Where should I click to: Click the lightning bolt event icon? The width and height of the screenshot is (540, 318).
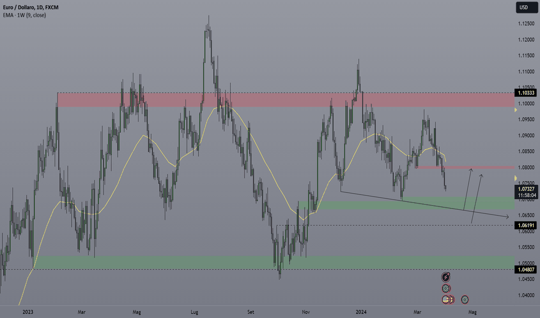[446, 278]
